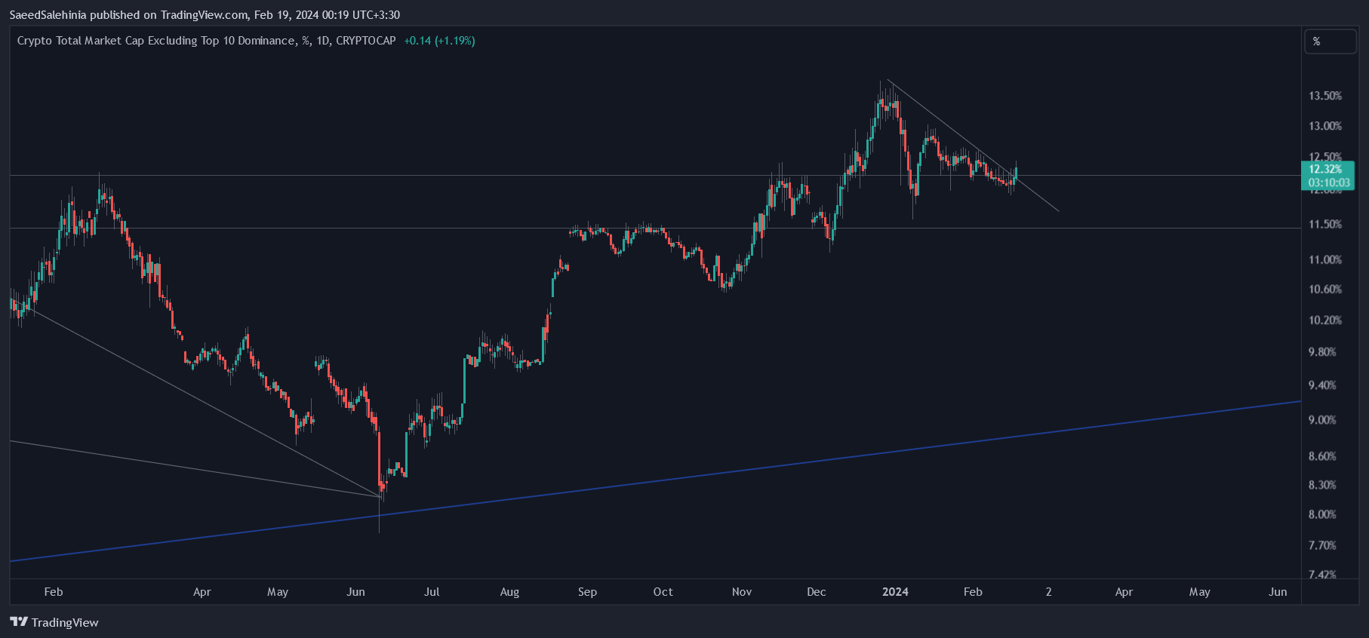Click the 11.00% price axis label
Image resolution: width=1369 pixels, height=638 pixels.
click(x=1325, y=259)
